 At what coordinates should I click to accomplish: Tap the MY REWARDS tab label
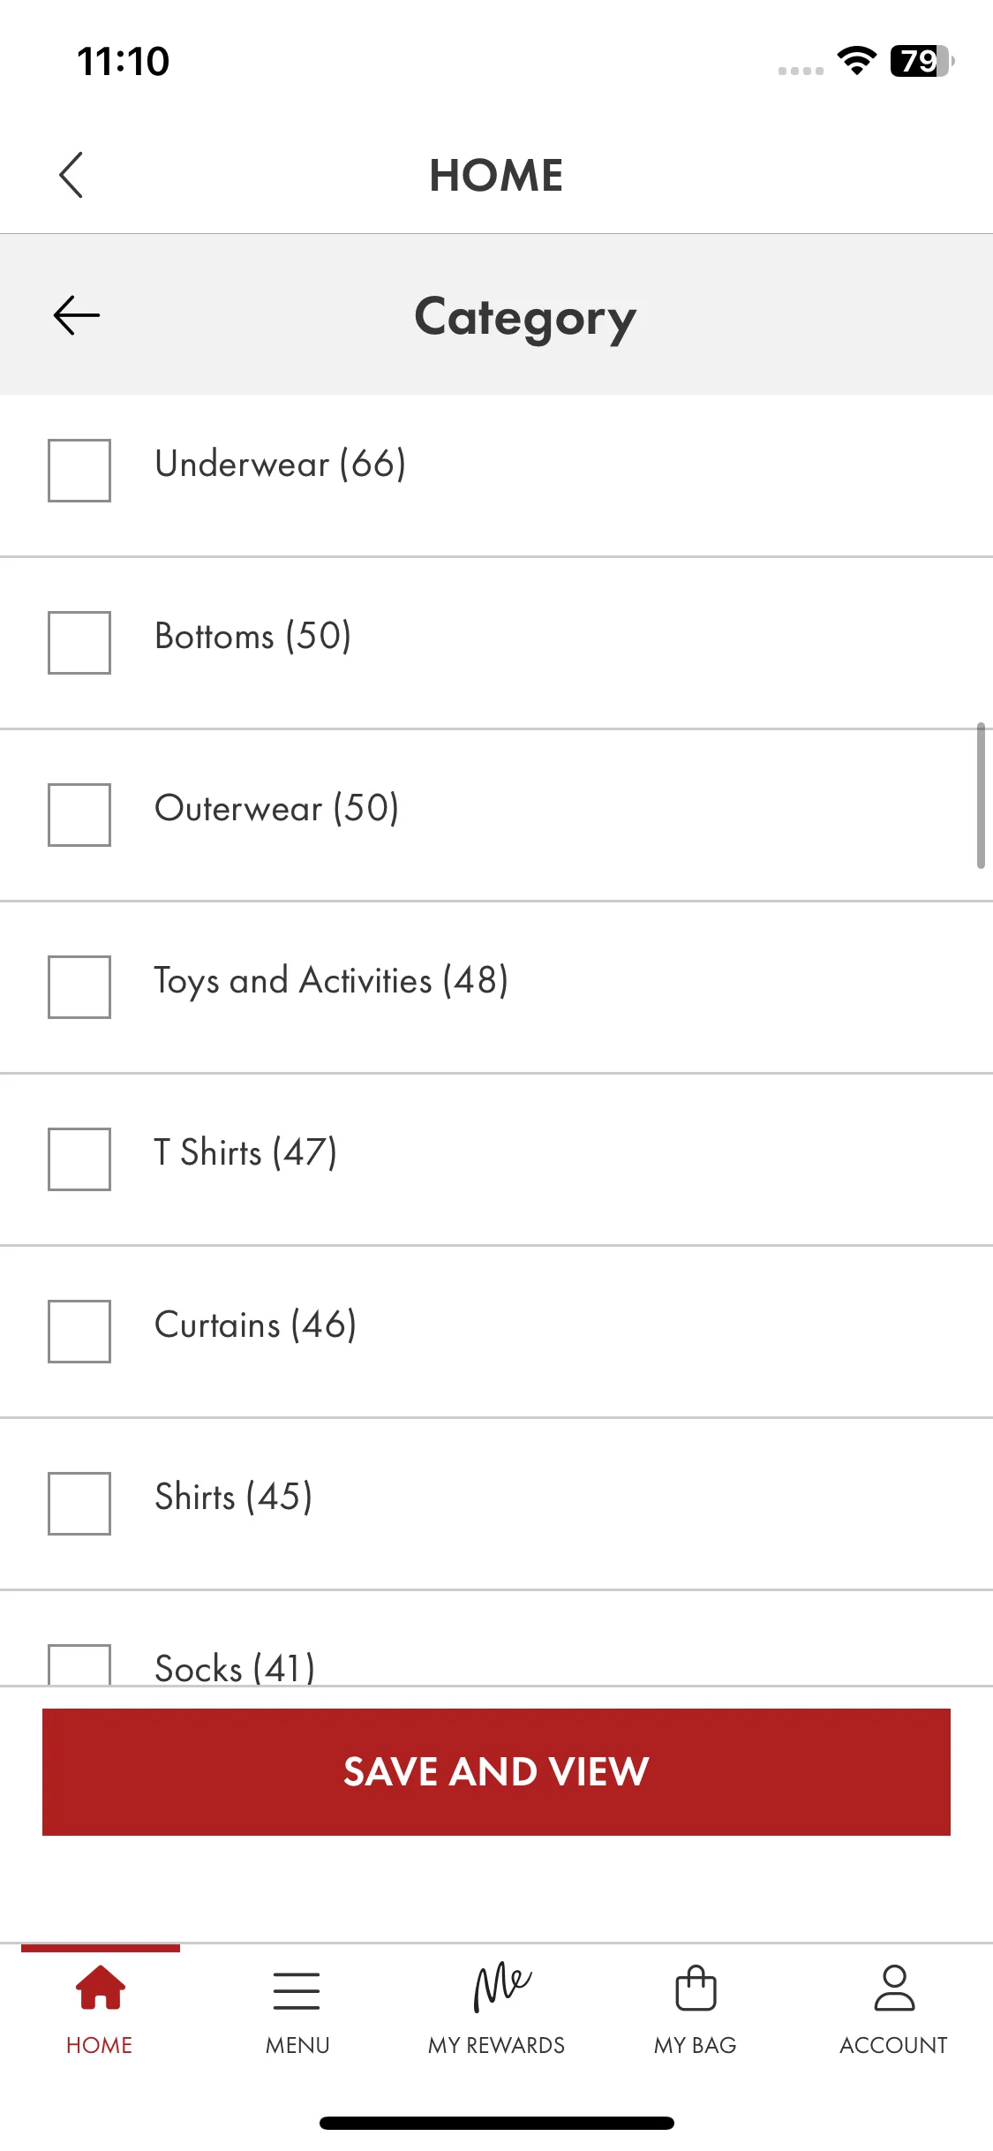[x=496, y=2045]
